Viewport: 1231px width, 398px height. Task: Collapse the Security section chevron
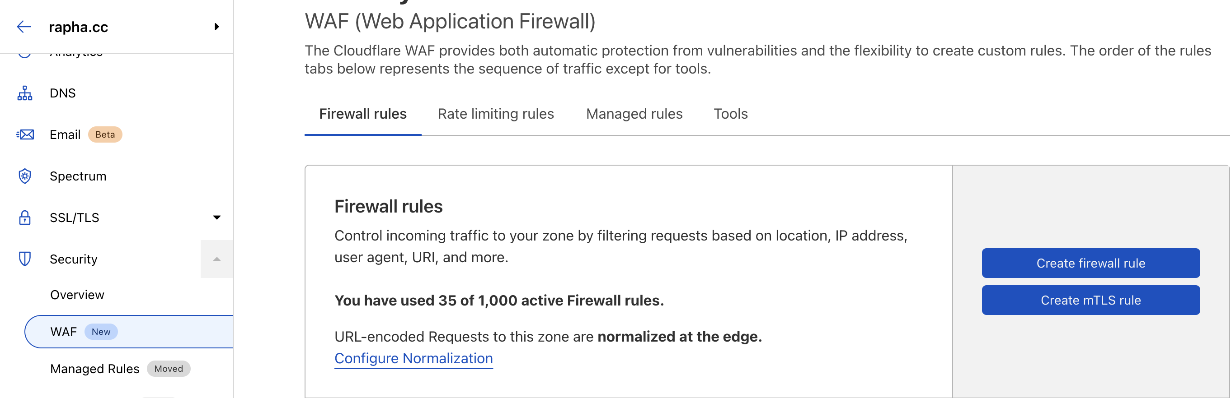click(x=216, y=259)
